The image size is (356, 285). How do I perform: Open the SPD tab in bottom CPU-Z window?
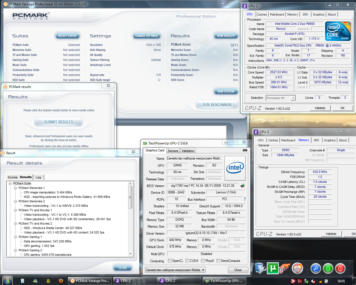(x=317, y=140)
